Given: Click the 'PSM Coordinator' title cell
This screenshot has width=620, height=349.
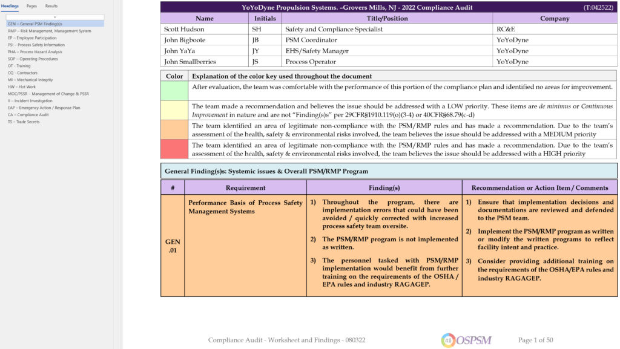Looking at the screenshot, I should [387, 40].
